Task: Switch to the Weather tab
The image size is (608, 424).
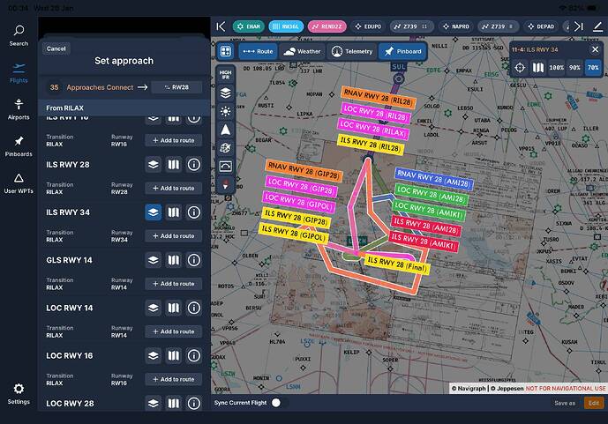Action: 302,51
